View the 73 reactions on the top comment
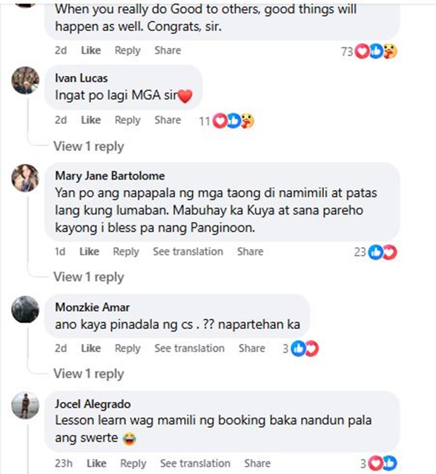Viewport: 436px width, 474px height. click(369, 51)
